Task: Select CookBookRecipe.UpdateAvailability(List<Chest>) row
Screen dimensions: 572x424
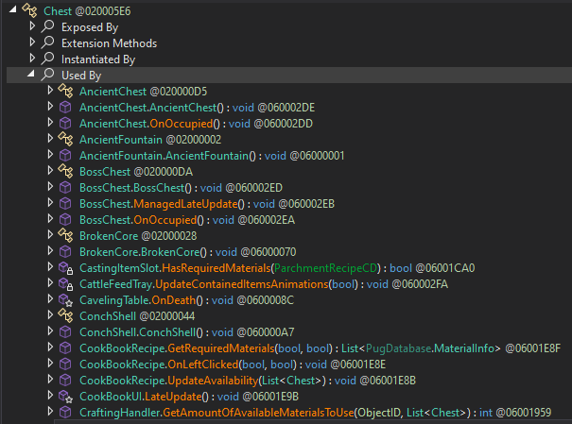Action: 248,380
